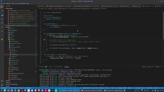Click the Explorer more actions ellipsis

click(36, 6)
